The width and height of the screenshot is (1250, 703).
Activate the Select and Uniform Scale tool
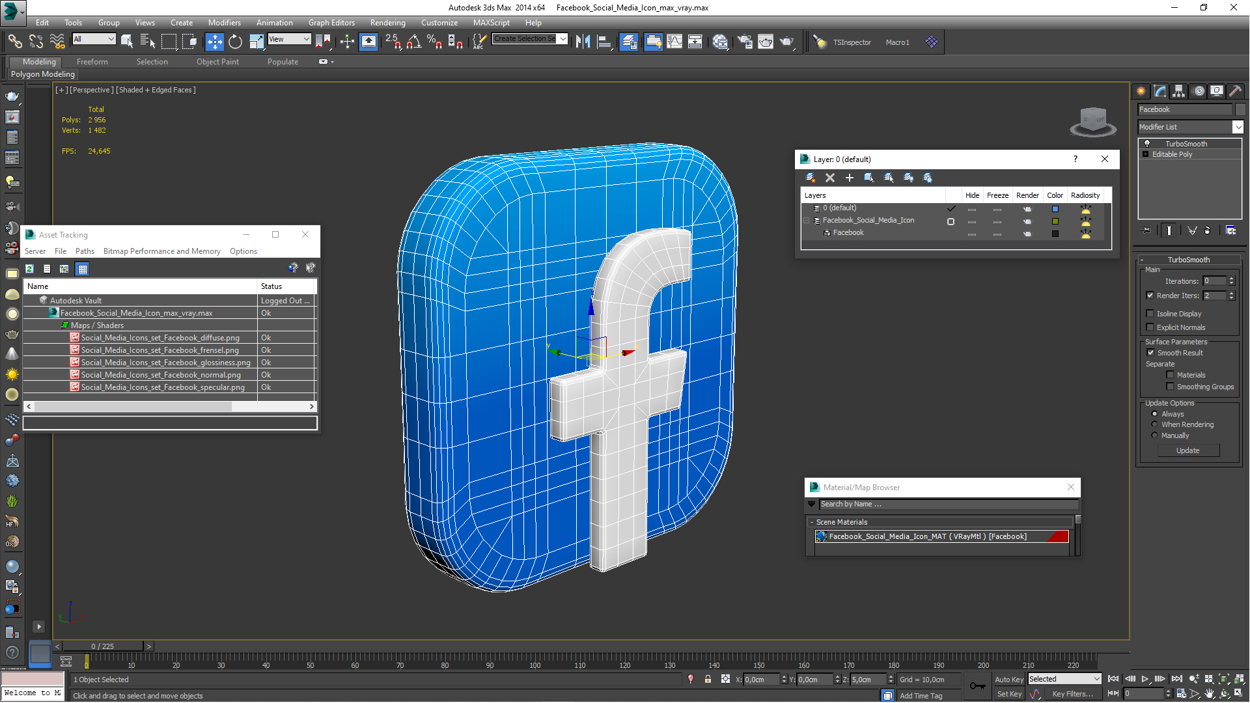click(257, 42)
